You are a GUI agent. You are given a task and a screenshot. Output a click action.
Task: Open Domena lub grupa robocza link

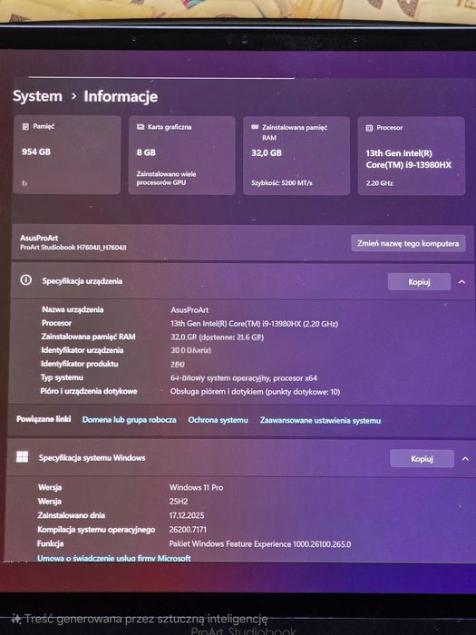point(129,419)
